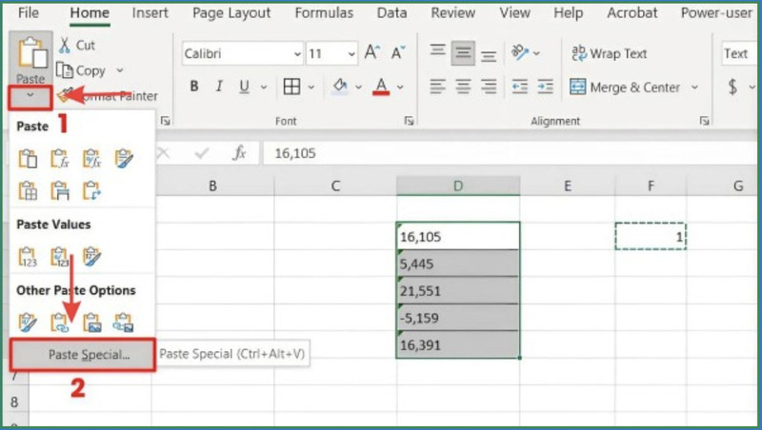Open the font size dropdown
The height and width of the screenshot is (430, 762).
coord(351,54)
